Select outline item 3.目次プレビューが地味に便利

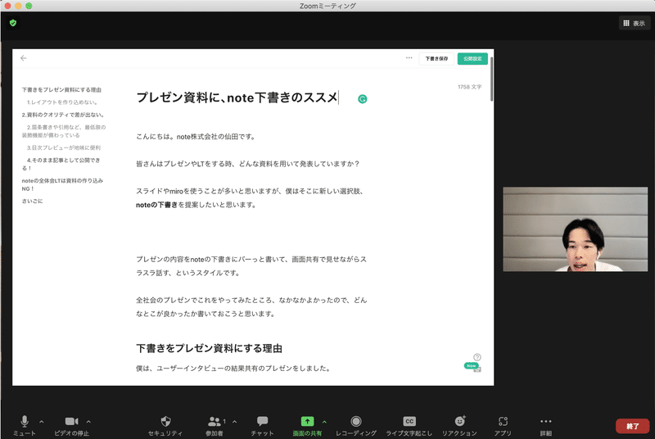(64, 147)
